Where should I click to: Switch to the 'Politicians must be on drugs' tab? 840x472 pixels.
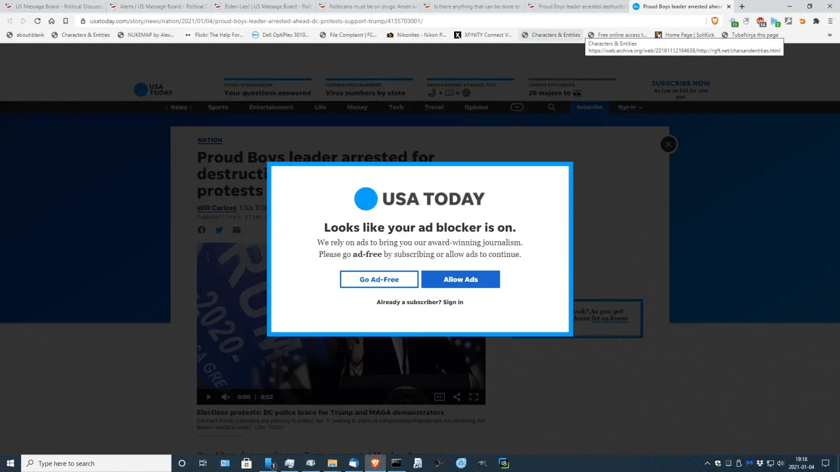368,6
